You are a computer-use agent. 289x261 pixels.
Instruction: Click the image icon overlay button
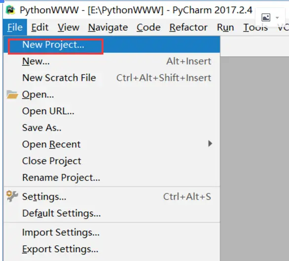(x=266, y=18)
